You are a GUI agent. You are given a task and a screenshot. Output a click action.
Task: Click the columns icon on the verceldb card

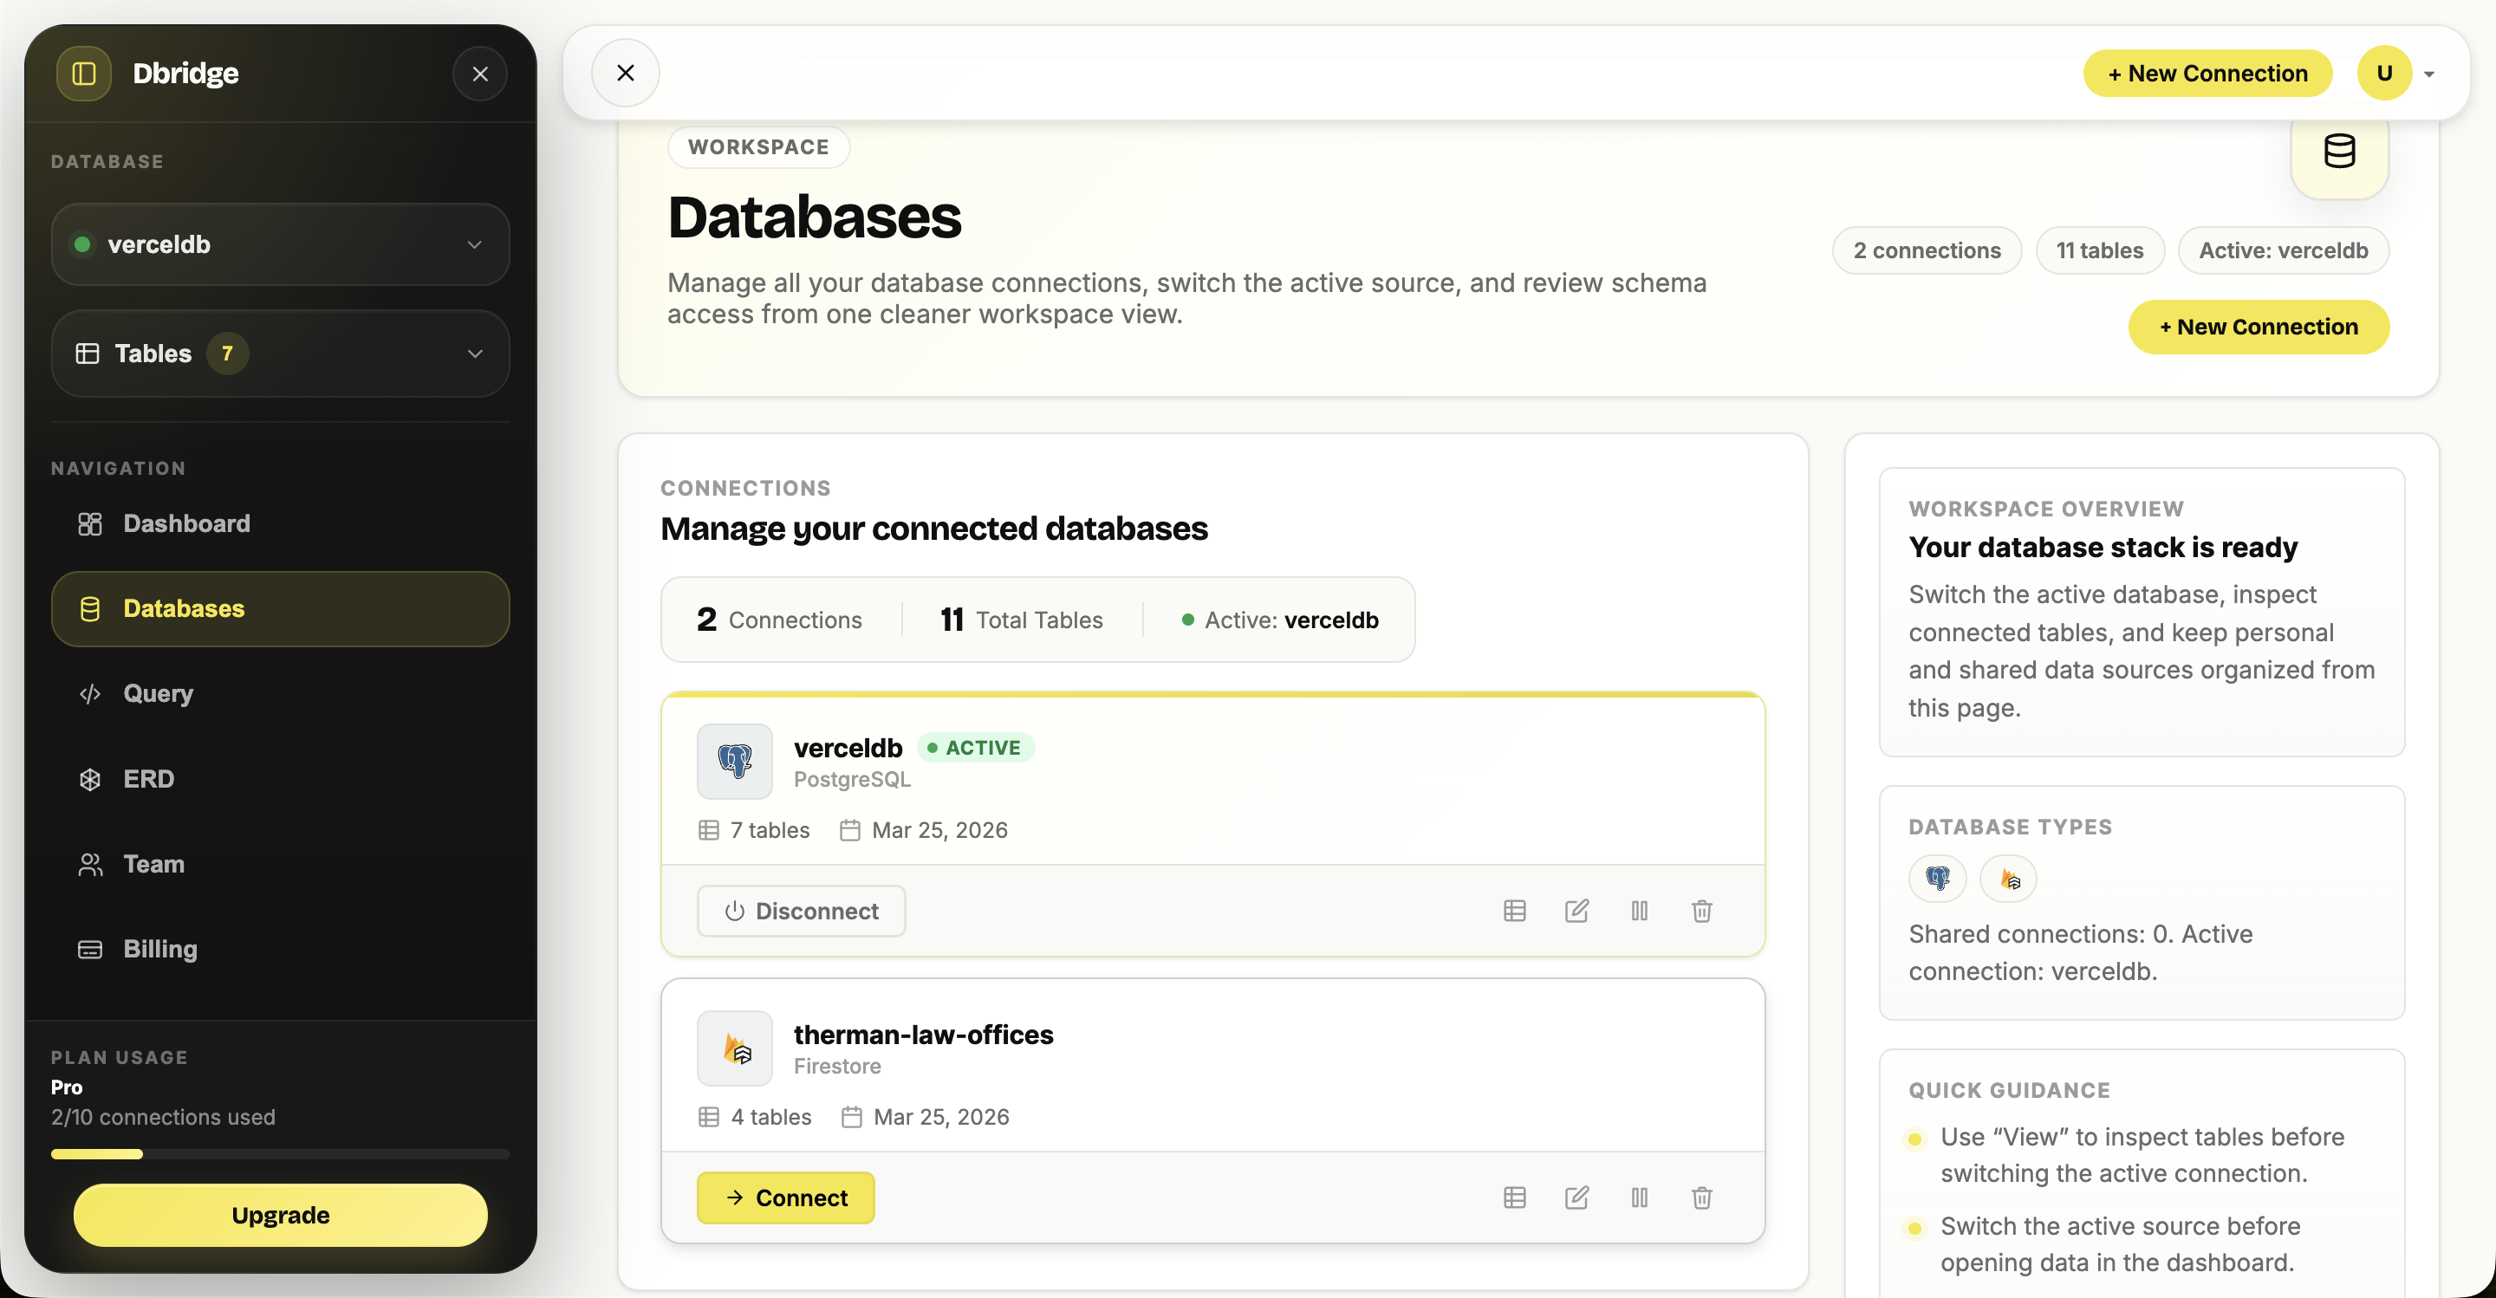coord(1640,911)
